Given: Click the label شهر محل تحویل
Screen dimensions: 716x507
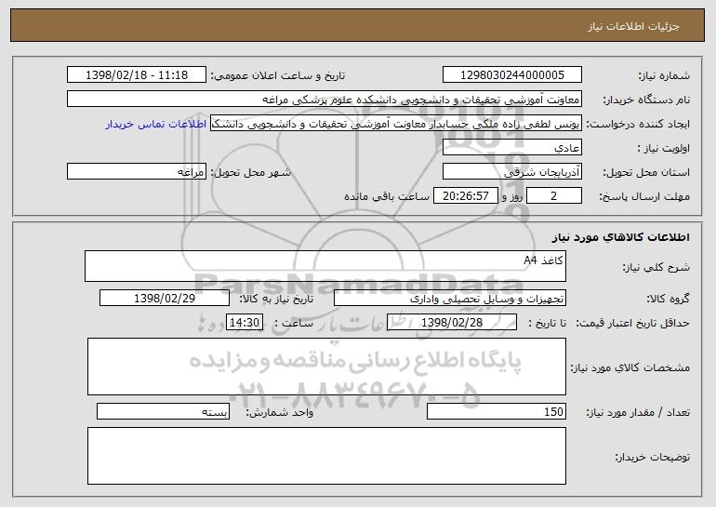Looking at the screenshot, I should tap(250, 173).
